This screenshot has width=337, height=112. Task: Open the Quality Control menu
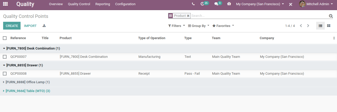79,4
